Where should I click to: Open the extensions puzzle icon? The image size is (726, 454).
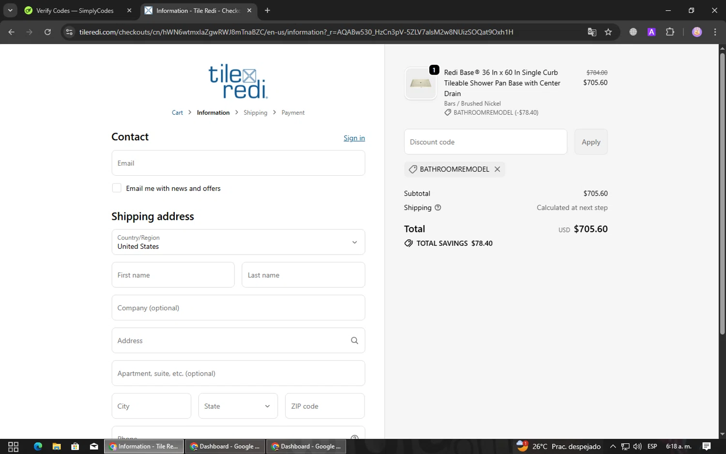pyautogui.click(x=670, y=32)
